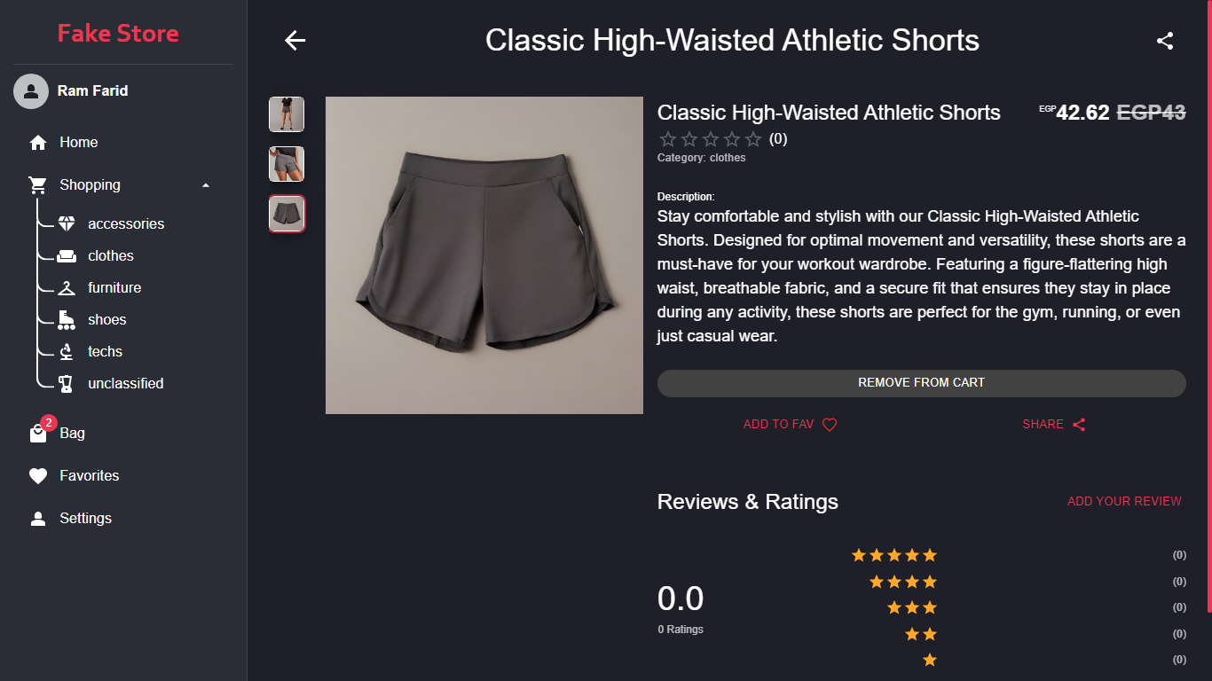Rate product with fifth star

(x=753, y=139)
